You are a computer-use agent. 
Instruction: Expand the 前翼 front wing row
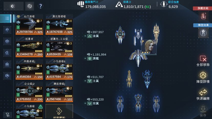click(93, 103)
